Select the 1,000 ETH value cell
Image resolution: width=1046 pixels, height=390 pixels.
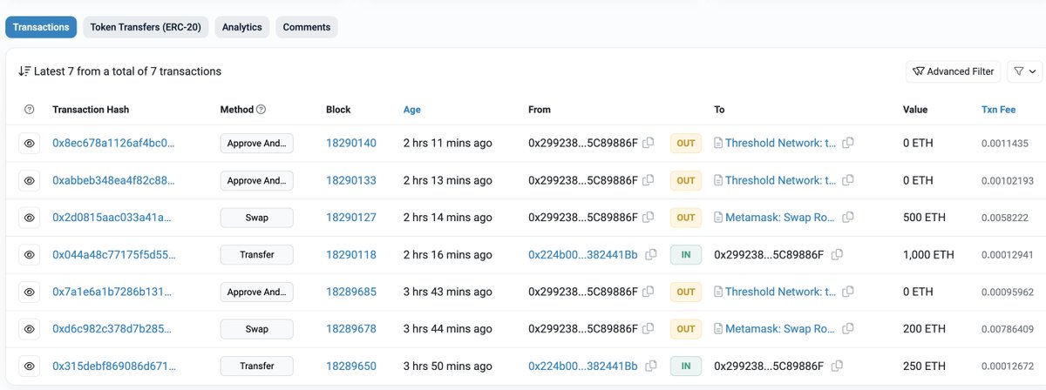(x=928, y=255)
